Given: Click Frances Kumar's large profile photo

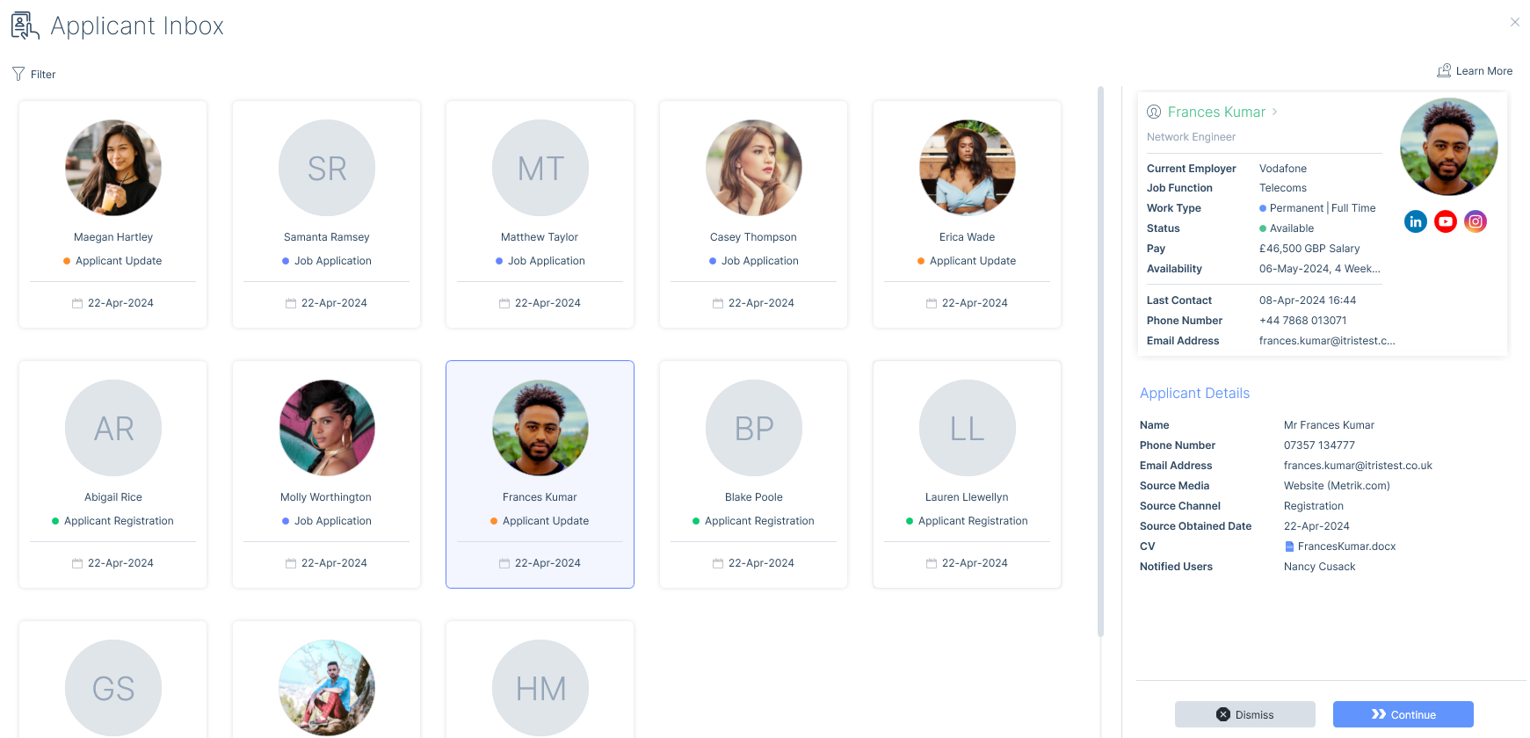Looking at the screenshot, I should pyautogui.click(x=1448, y=147).
